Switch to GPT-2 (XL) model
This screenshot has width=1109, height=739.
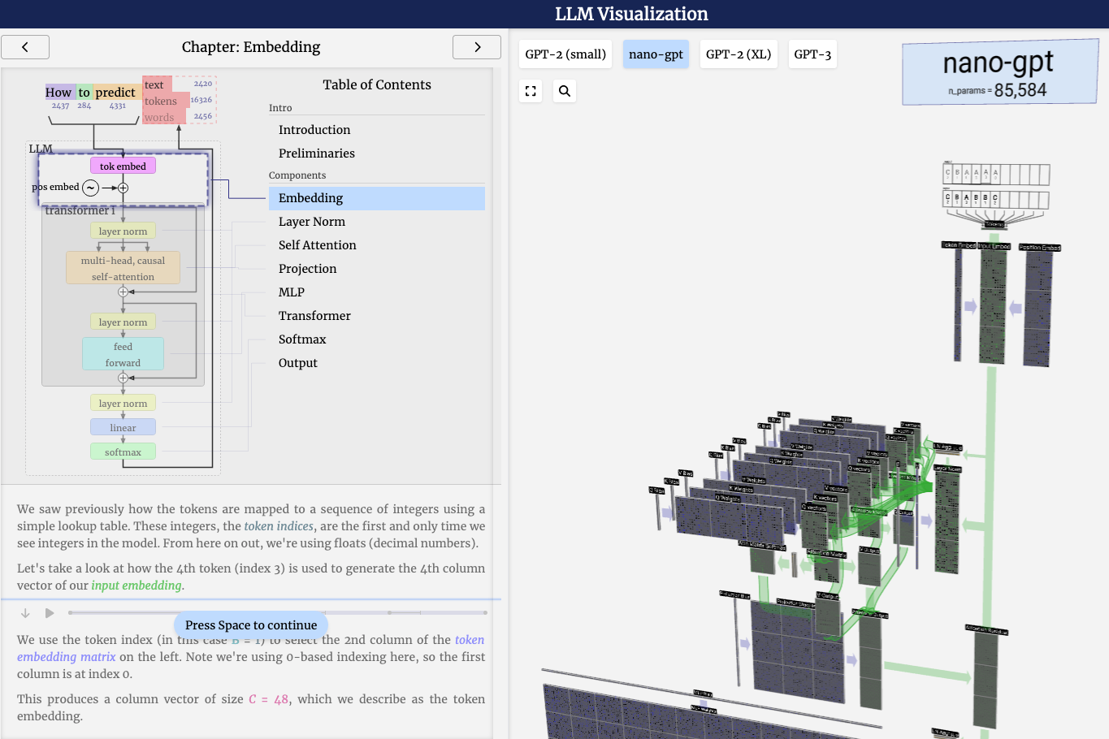[739, 54]
